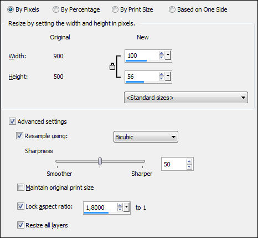Disable the Lock aspect ratio checkbox
Image resolution: width=258 pixels, height=238 pixels.
(20, 206)
